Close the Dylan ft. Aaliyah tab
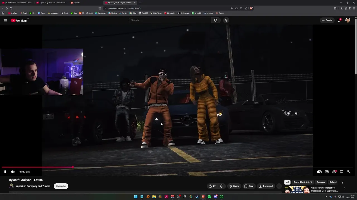Viewport: 357px width, 200px height. point(135,3)
